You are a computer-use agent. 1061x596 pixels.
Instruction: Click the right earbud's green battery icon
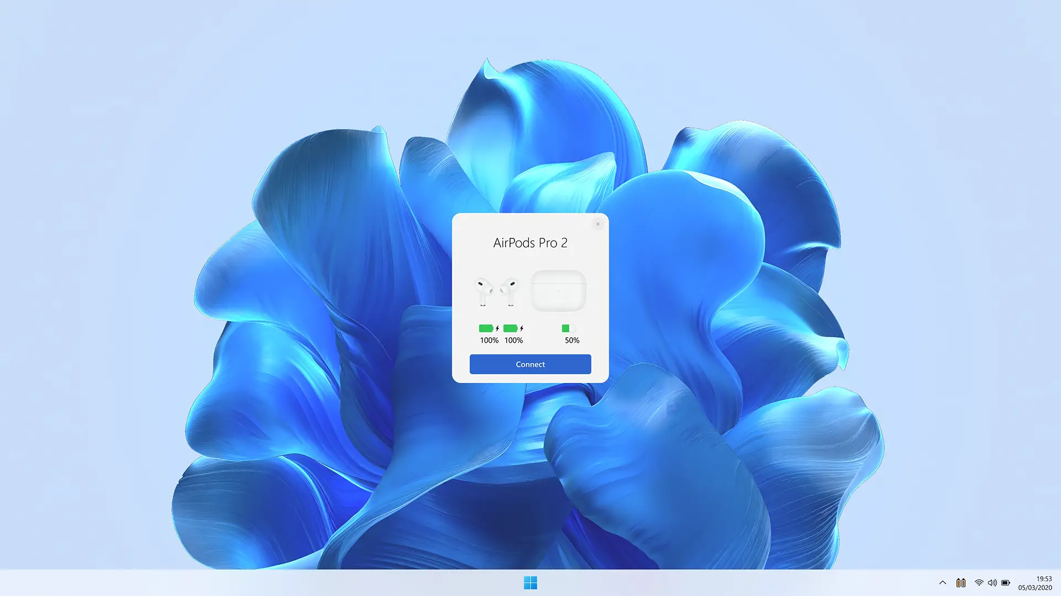pyautogui.click(x=510, y=328)
